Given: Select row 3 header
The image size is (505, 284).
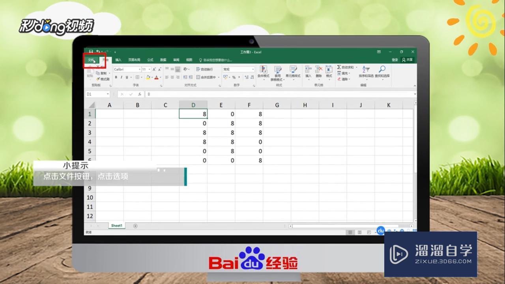Looking at the screenshot, I should (x=90, y=133).
